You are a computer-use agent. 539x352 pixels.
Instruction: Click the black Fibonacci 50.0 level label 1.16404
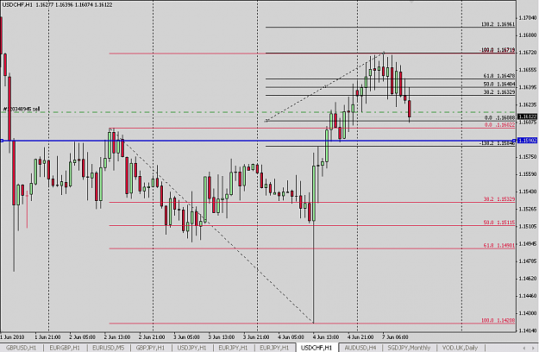click(x=498, y=85)
